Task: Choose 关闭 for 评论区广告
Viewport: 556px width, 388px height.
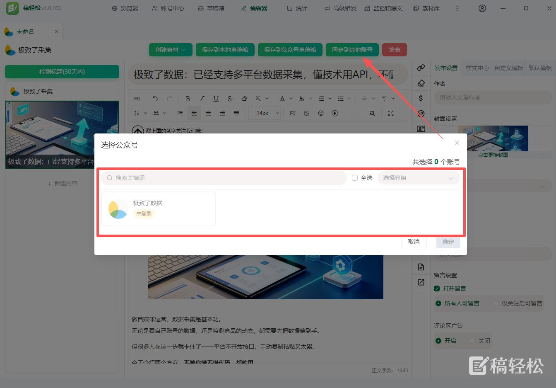Action: [472, 341]
